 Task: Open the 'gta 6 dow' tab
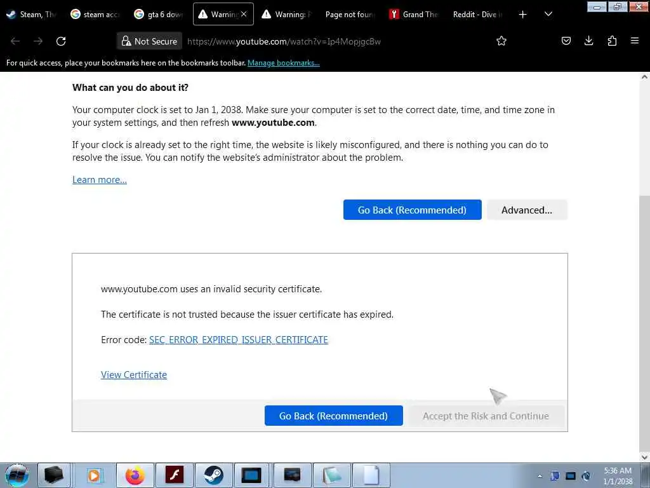point(159,14)
